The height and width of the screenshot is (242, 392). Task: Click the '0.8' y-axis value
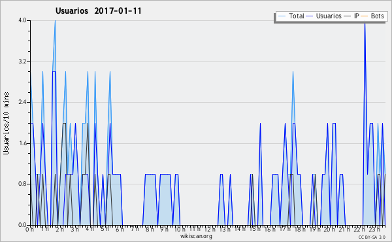(22, 184)
